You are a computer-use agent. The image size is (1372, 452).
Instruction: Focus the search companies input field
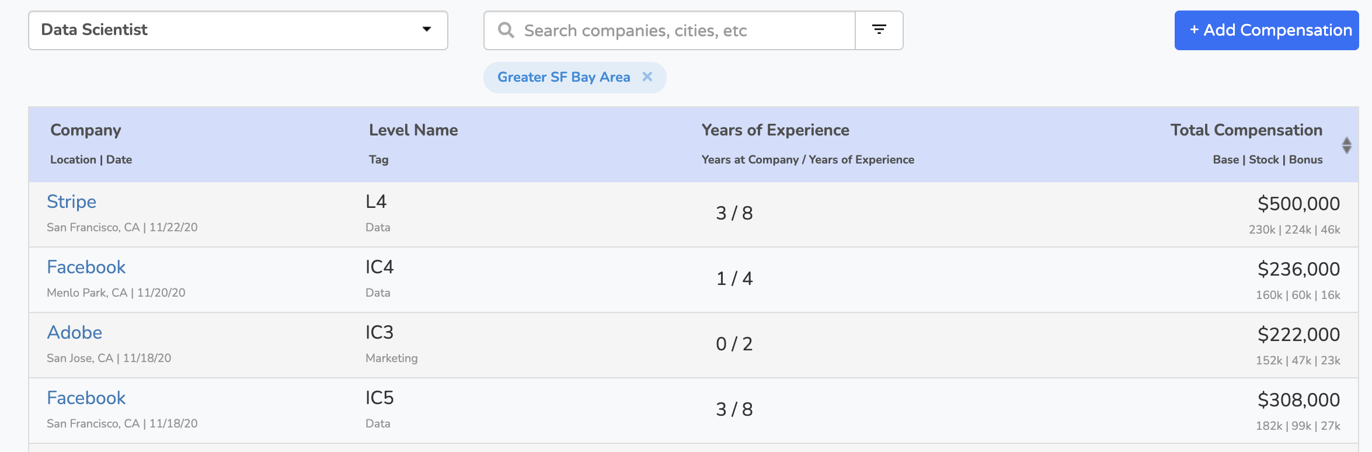coord(670,30)
